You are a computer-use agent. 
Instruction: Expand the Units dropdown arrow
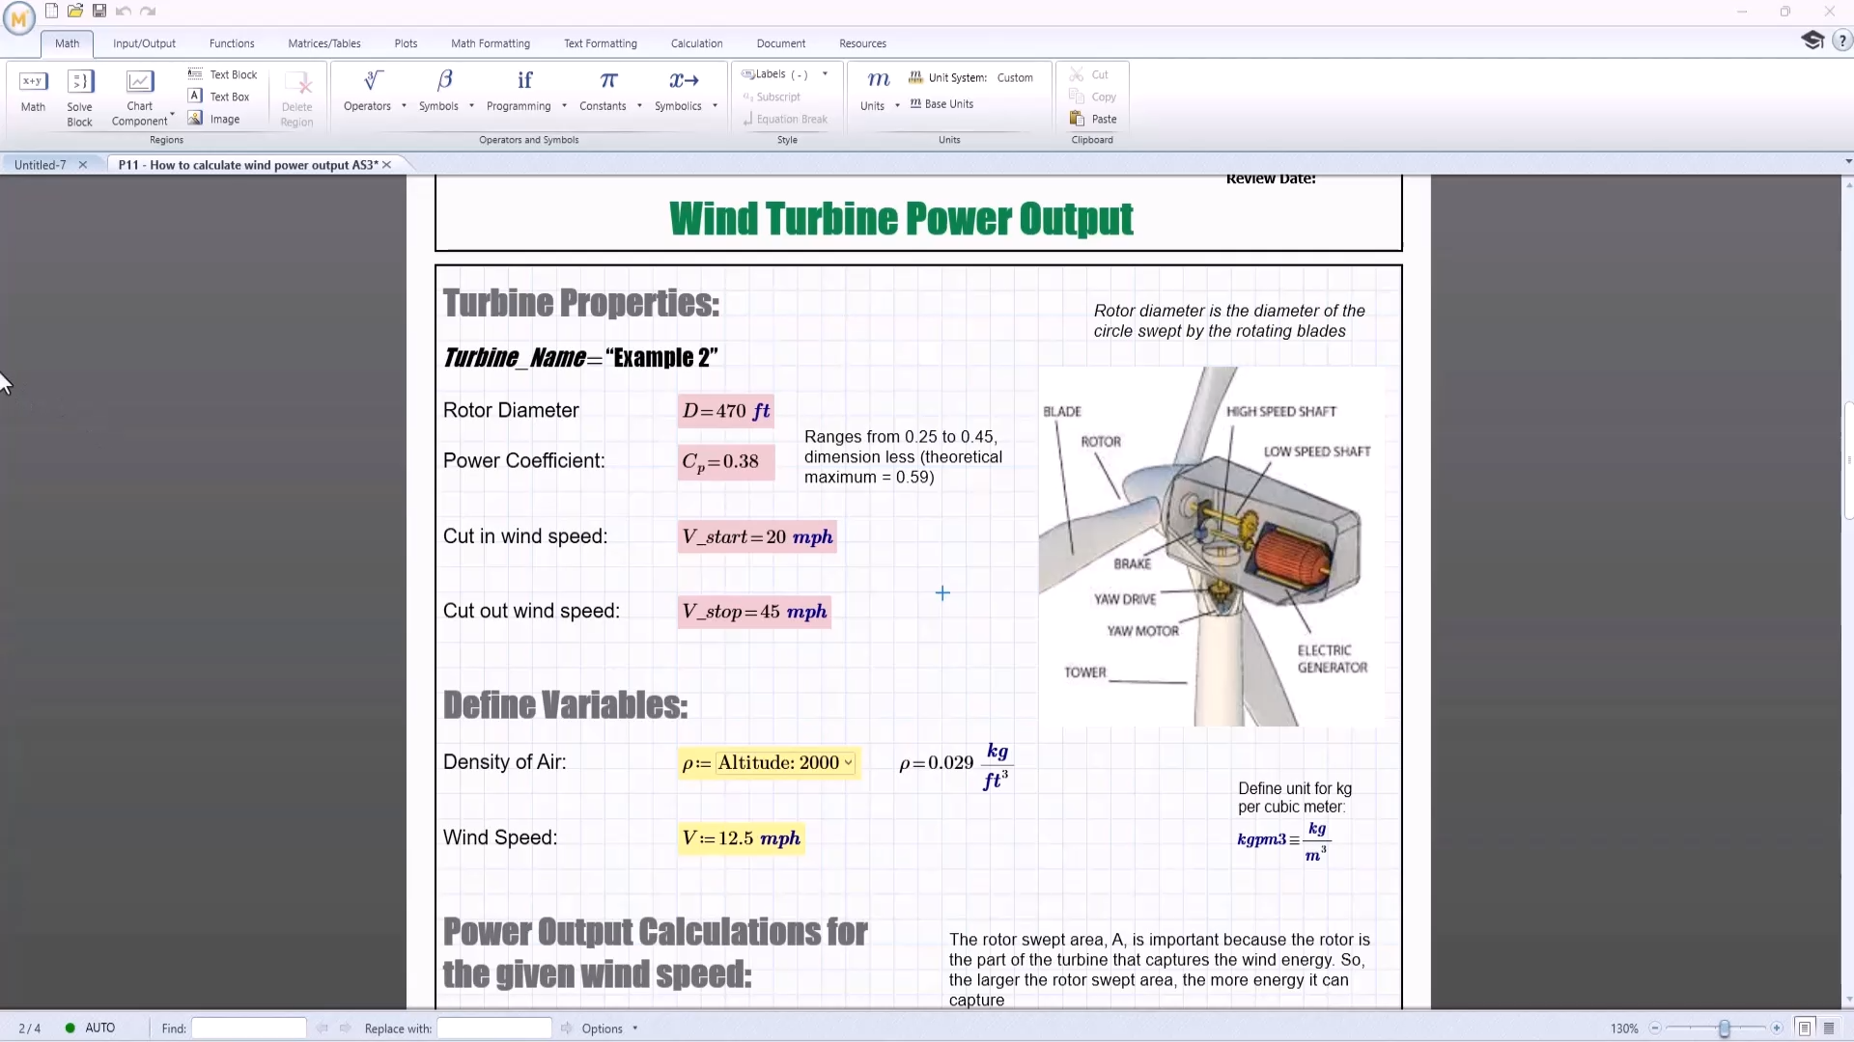pyautogui.click(x=897, y=106)
